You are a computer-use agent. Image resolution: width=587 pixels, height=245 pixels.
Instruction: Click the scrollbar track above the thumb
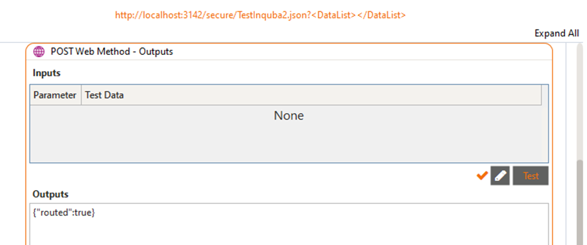pyautogui.click(x=580, y=101)
